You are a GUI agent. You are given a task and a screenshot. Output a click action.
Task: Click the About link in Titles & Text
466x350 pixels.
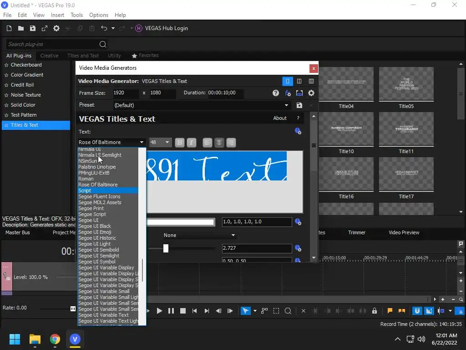click(280, 118)
